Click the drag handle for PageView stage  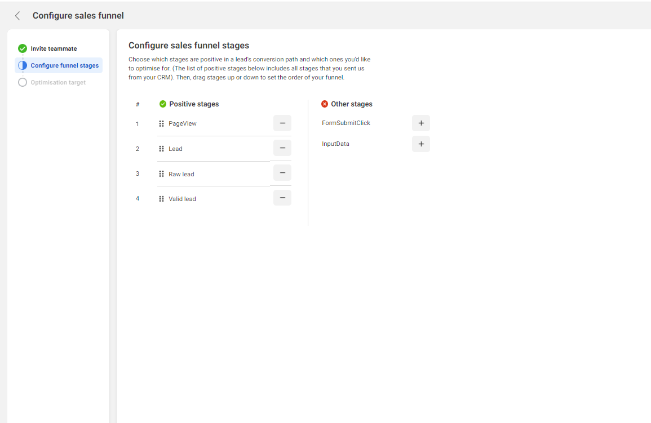pos(162,123)
